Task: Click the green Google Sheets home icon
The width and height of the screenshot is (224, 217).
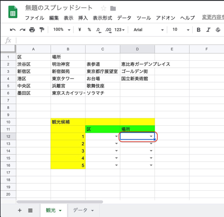Action: coord(13,12)
